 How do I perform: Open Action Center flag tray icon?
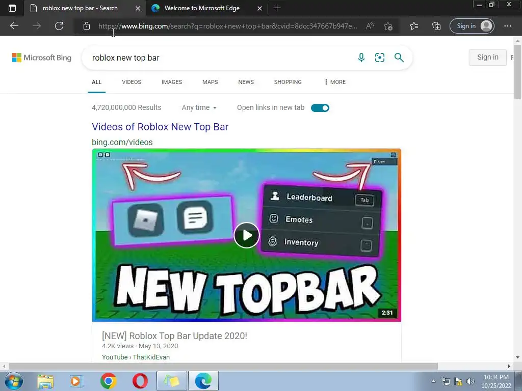[x=458, y=381]
